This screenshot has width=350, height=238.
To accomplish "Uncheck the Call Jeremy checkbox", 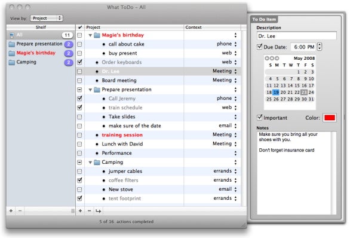I will tap(79, 98).
